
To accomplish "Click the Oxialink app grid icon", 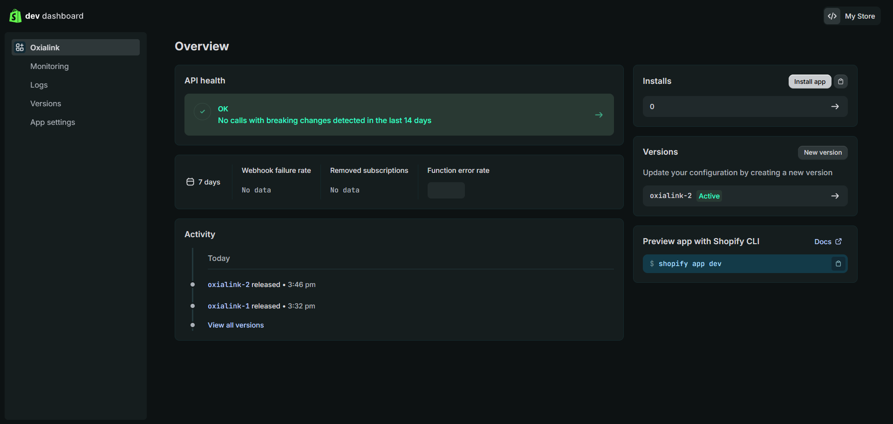I will (x=20, y=48).
